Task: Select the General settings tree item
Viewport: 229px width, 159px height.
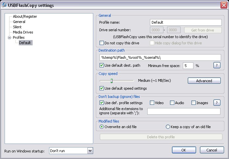Action: 19,22
